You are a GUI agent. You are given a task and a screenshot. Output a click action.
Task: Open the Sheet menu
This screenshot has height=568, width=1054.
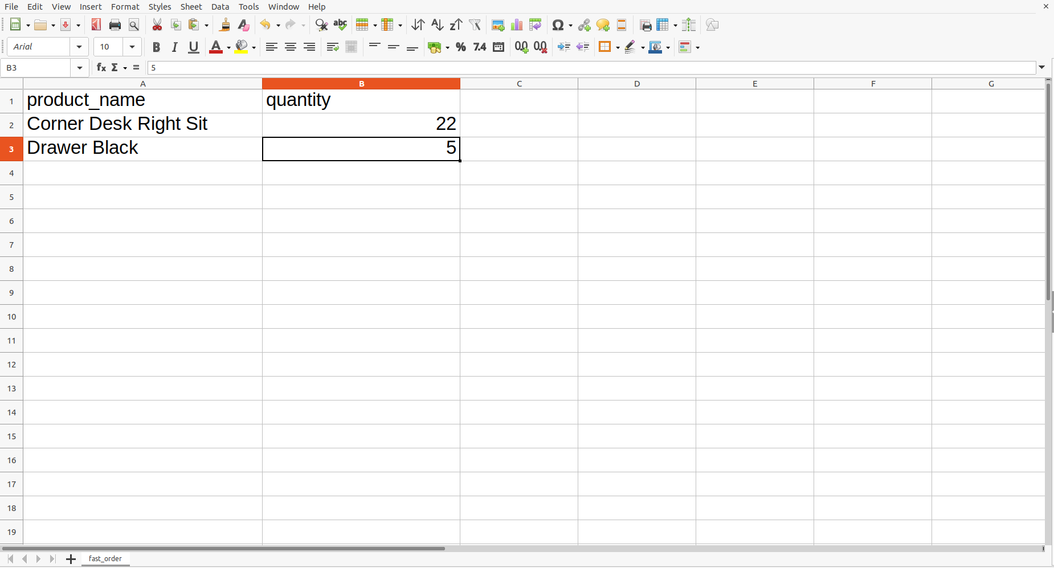click(191, 7)
